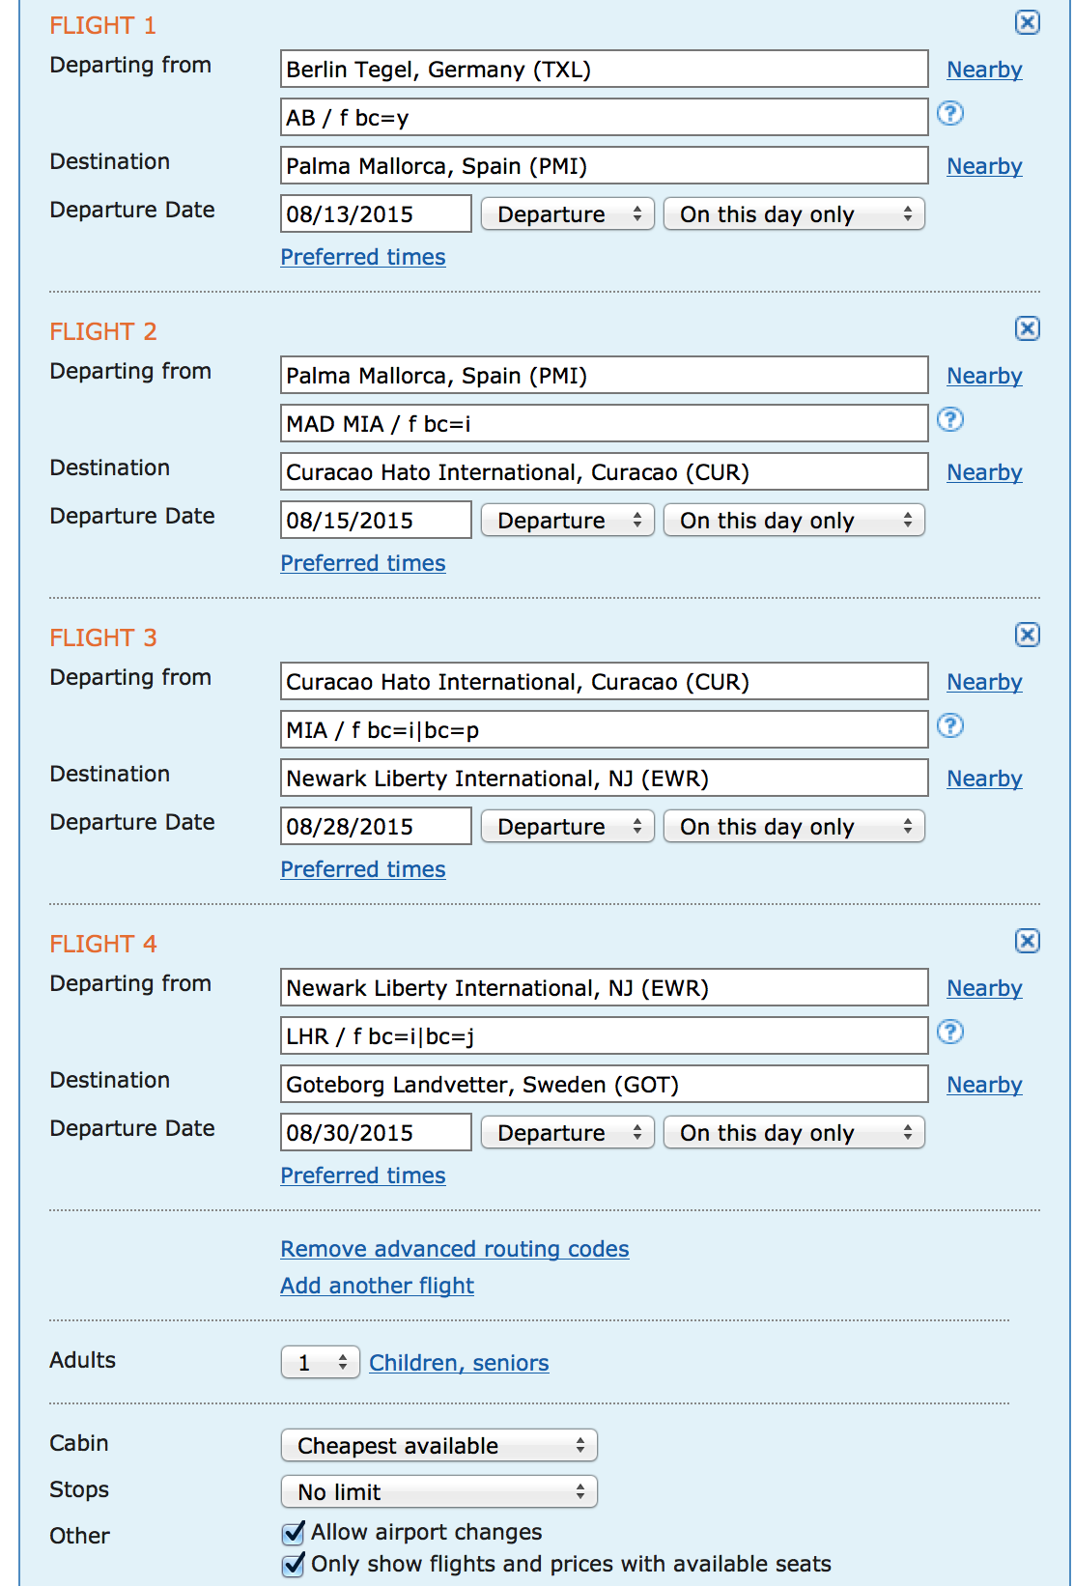Open Flight 1 Departure time-type dropdown

click(x=568, y=214)
